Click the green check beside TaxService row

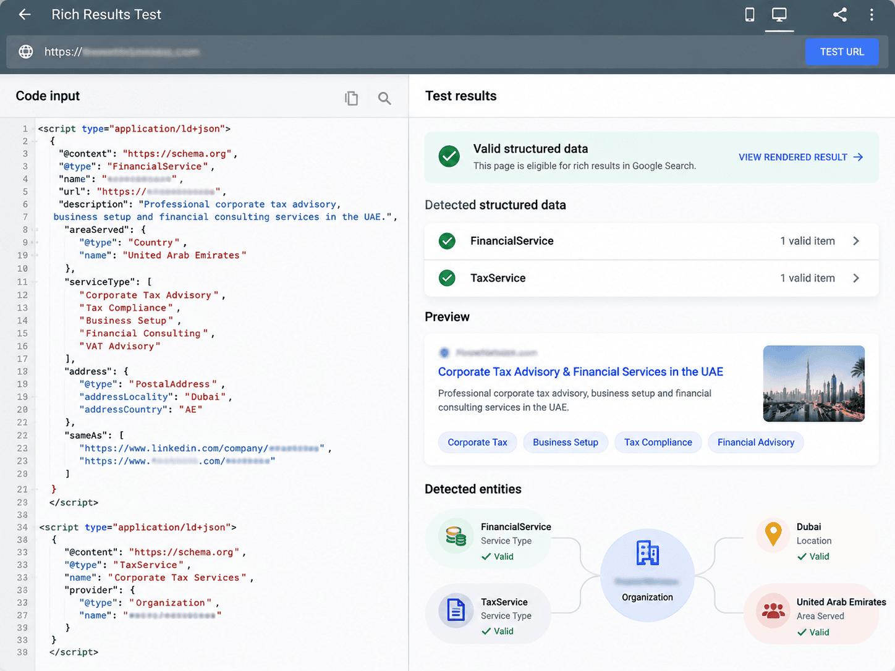pos(447,278)
